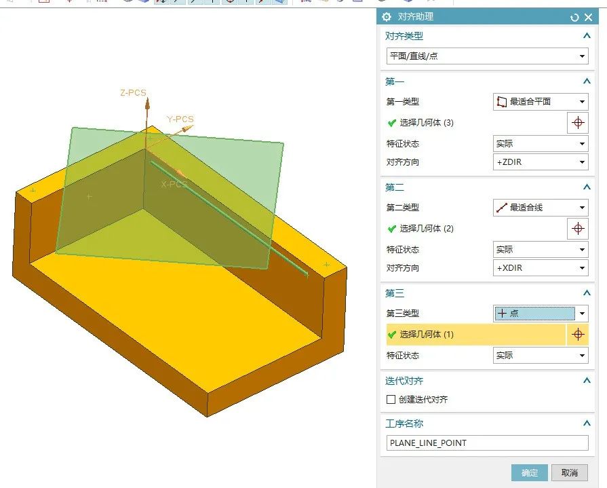Viewport: 607px width, 488px height.
Task: Open 特征状态 dropdown in the 第二 section
Action: pos(541,249)
